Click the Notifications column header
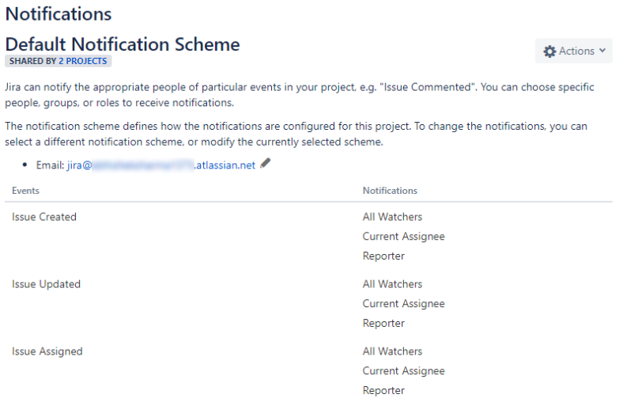The width and height of the screenshot is (623, 402). click(x=390, y=191)
